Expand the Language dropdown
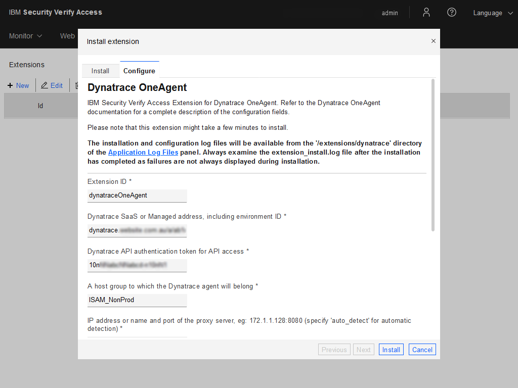Screen dimensions: 518x388 click(493, 13)
